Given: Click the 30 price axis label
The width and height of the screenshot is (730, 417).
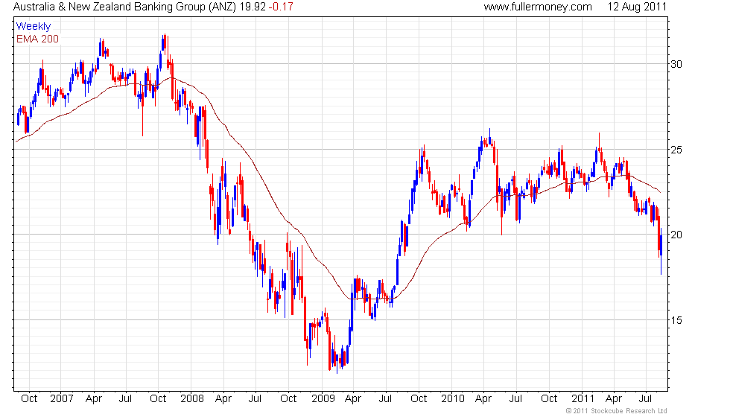Looking at the screenshot, I should 676,64.
